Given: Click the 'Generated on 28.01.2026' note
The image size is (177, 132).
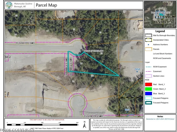Looking at the screenshot, I should pyautogui.click(x=160, y=119).
